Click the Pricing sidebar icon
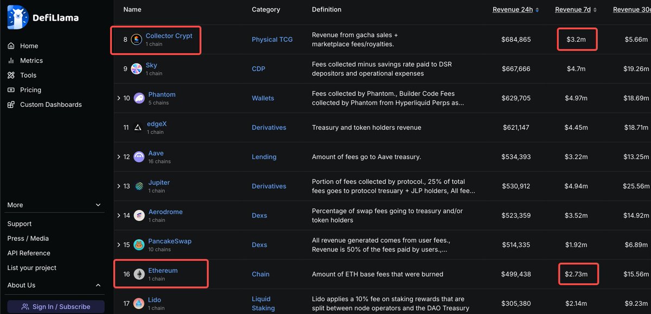The width and height of the screenshot is (651, 314). (x=11, y=90)
